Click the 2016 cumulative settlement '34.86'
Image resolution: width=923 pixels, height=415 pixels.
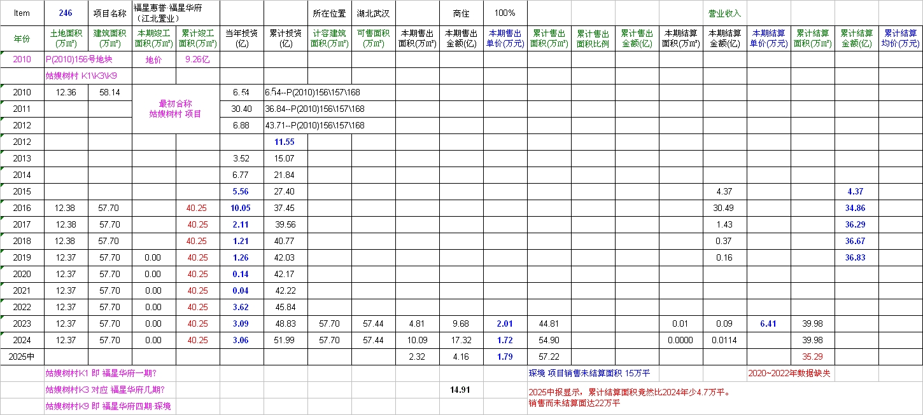tap(857, 208)
